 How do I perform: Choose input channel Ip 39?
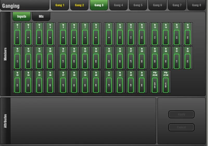pyautogui.click(x=85, y=82)
